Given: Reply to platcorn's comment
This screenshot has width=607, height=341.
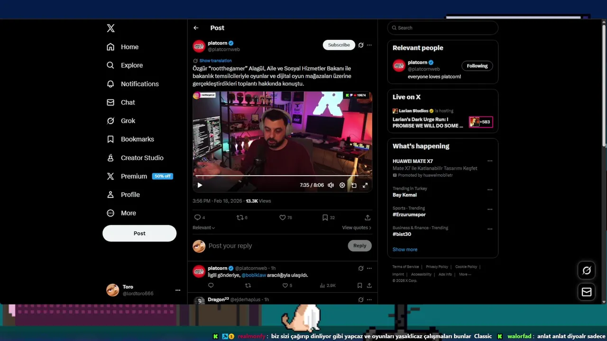Looking at the screenshot, I should [211, 286].
